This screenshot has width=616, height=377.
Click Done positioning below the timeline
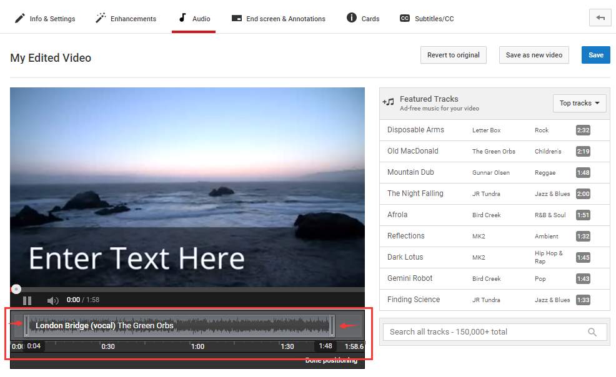pyautogui.click(x=331, y=361)
